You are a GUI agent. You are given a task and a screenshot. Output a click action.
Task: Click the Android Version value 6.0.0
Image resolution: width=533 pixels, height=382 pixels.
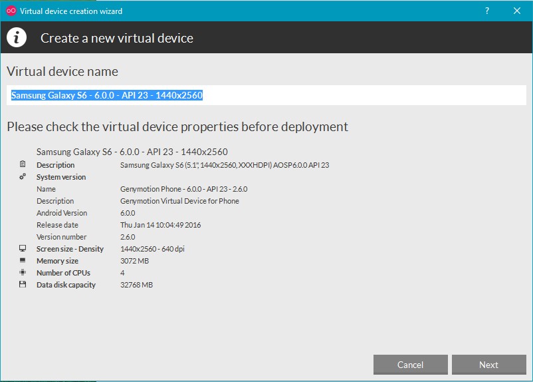tap(128, 213)
